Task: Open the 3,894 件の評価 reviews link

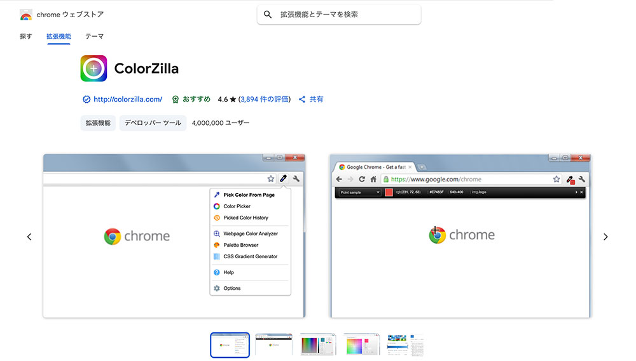Action: pos(265,99)
